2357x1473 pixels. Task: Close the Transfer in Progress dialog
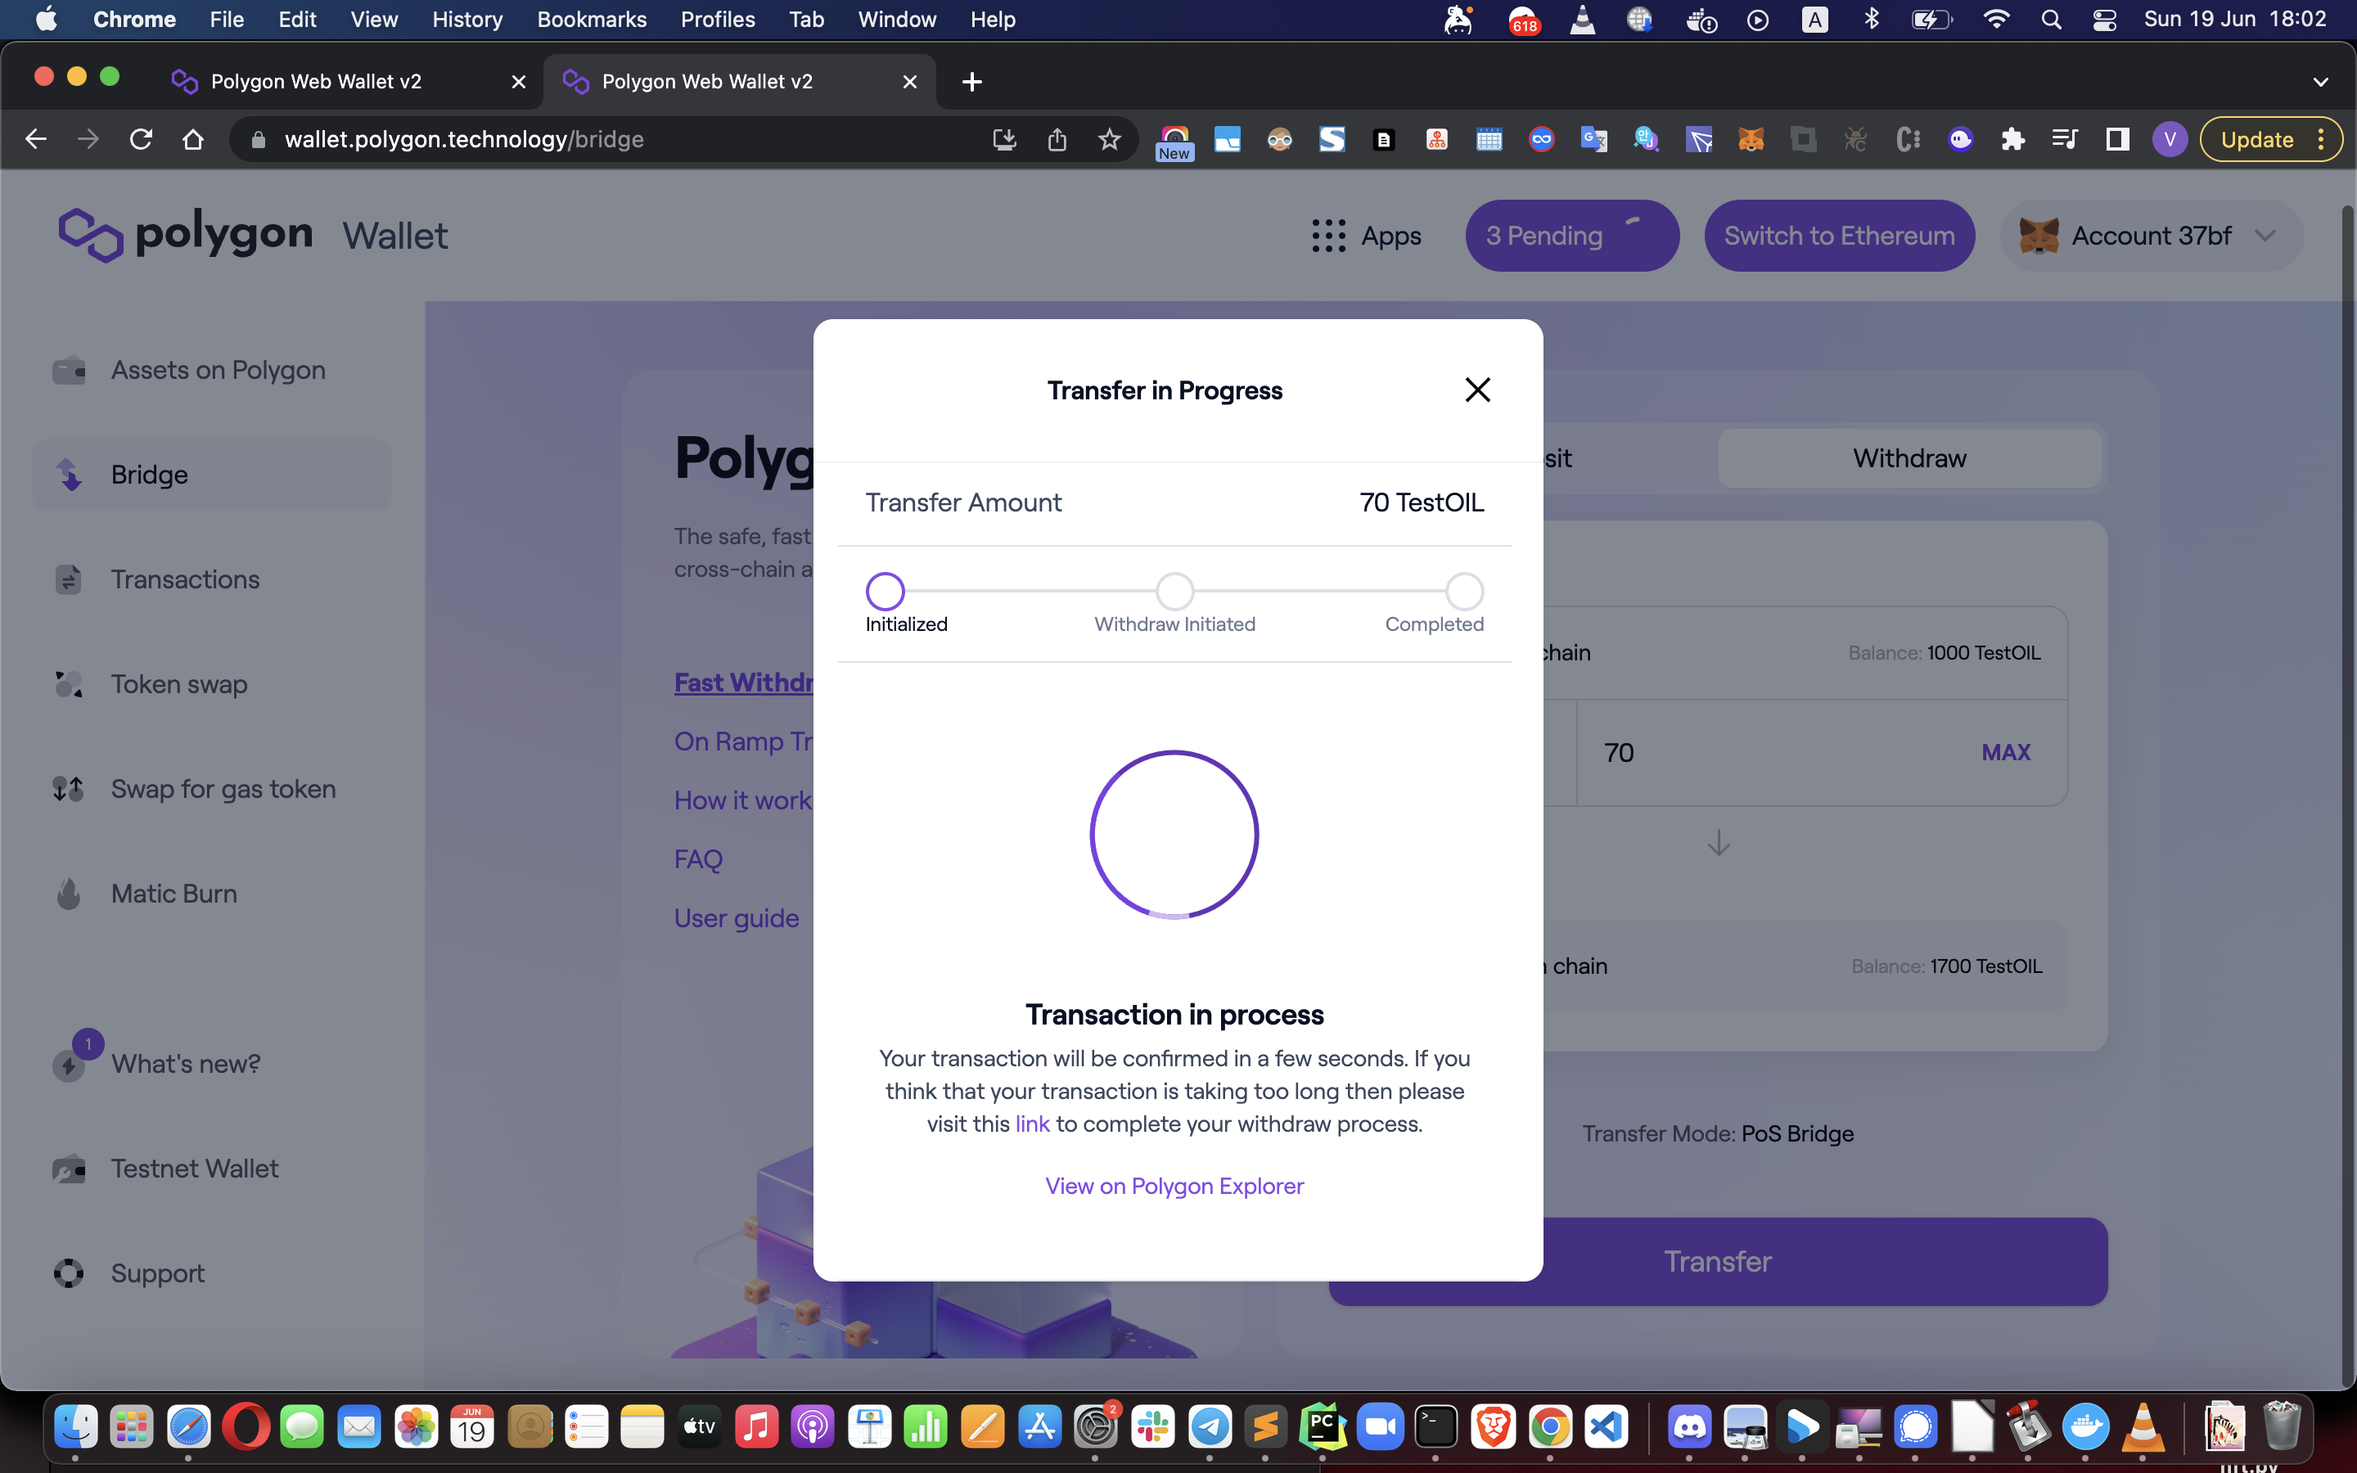click(1476, 390)
